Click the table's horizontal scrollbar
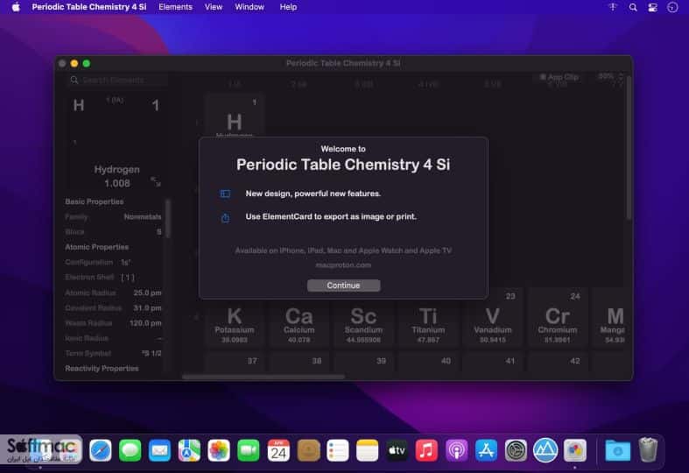689x473 pixels. pos(264,377)
